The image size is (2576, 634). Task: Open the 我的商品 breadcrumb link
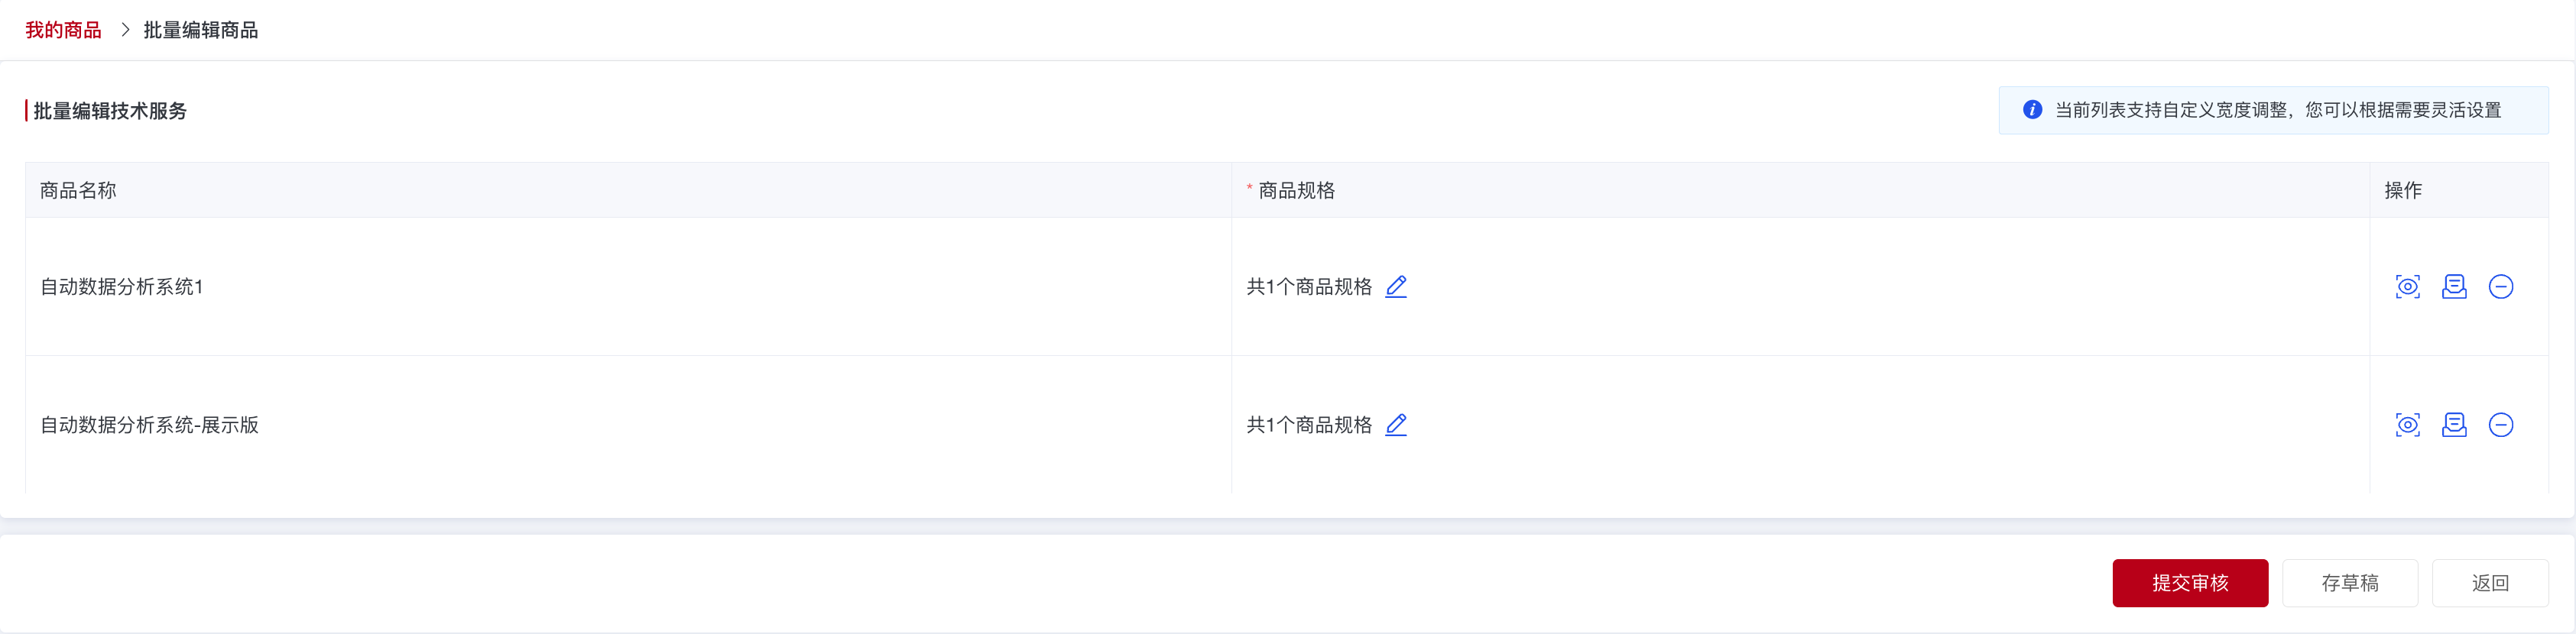tap(62, 30)
